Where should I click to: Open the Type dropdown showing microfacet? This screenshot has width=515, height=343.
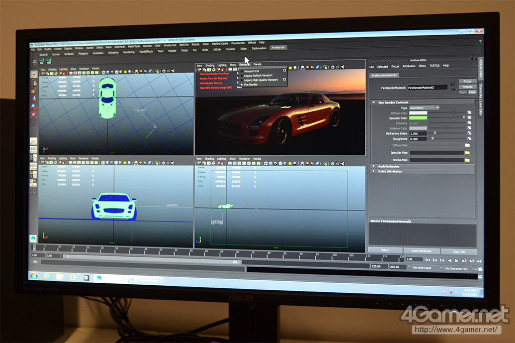pos(423,107)
